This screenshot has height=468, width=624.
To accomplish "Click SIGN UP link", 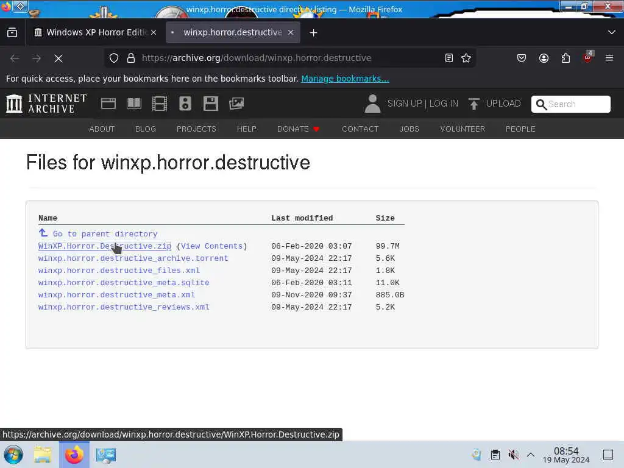I will 405,104.
